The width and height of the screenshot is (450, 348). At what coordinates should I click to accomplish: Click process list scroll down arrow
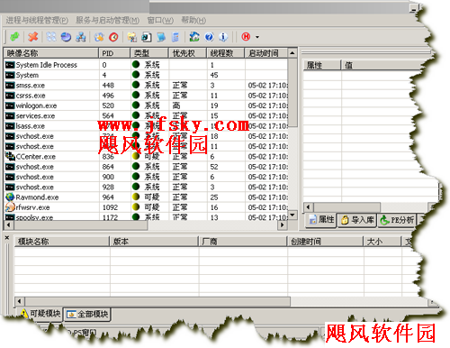pos(292,215)
